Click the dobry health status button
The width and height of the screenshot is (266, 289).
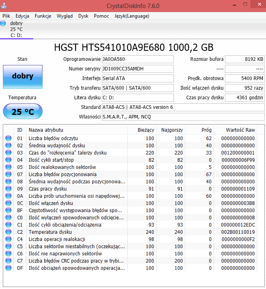point(23,77)
